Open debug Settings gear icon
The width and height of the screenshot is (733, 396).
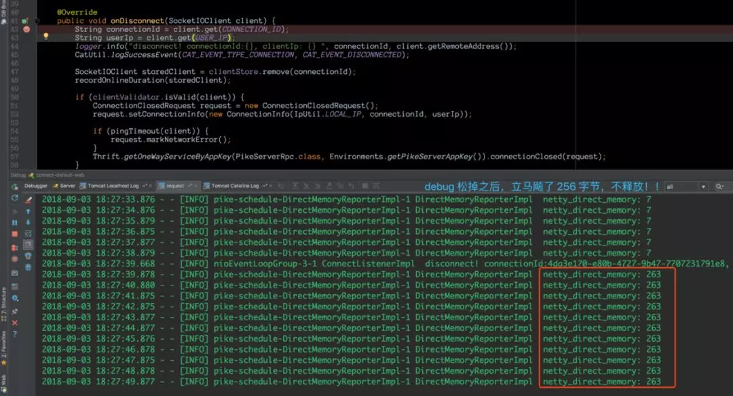pos(14,298)
